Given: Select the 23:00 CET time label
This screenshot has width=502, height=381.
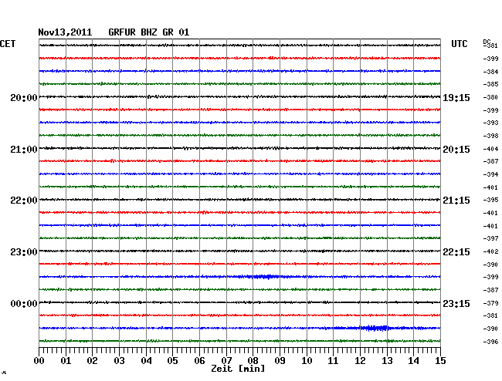Looking at the screenshot, I should point(24,252).
